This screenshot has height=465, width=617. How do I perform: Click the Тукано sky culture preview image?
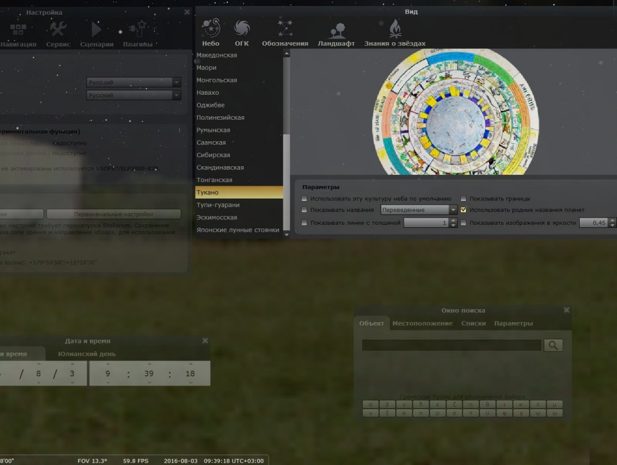(456, 112)
